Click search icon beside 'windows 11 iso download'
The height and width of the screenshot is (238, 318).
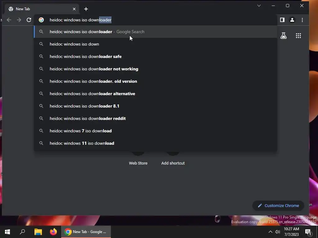pyautogui.click(x=41, y=143)
